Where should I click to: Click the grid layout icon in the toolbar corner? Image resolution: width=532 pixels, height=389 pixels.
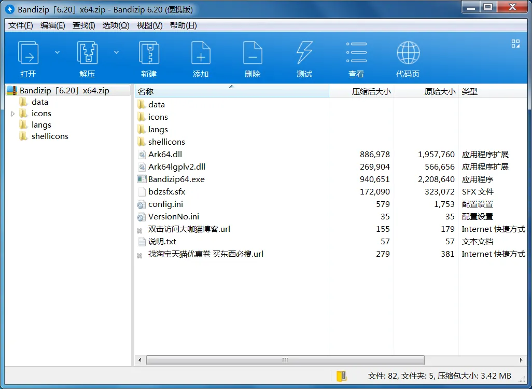tap(515, 44)
